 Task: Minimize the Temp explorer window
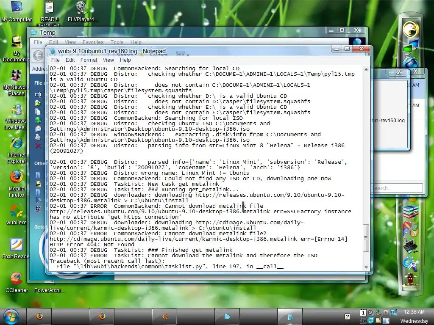(x=331, y=30)
